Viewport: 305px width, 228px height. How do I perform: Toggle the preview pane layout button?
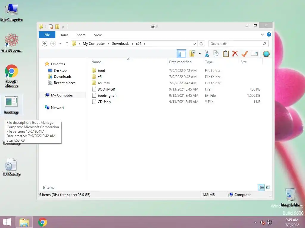[x=181, y=54]
